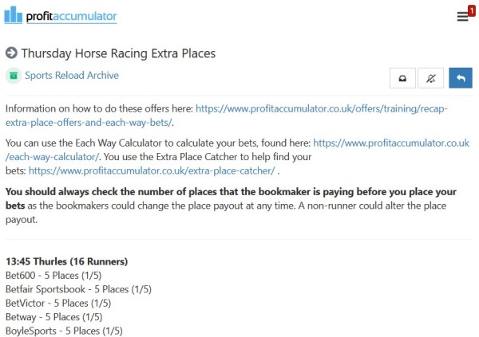Click the notification badge showing 1

[471, 10]
